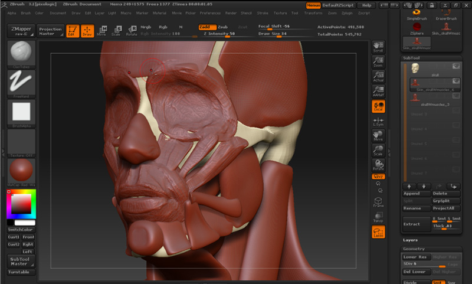Toggle visibility of skullWmuscles_3 subtool

pyautogui.click(x=455, y=96)
